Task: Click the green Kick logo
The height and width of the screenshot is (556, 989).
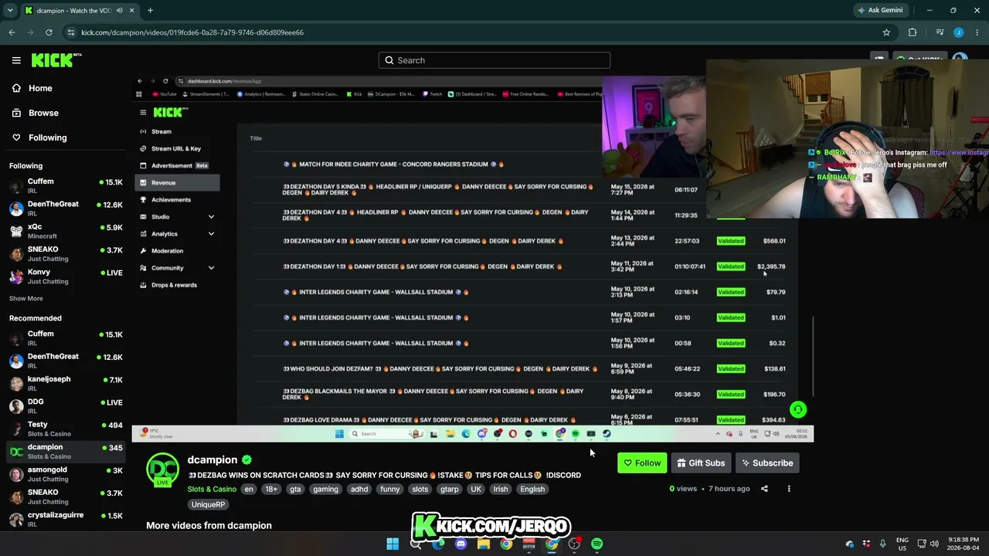Action: 56,60
